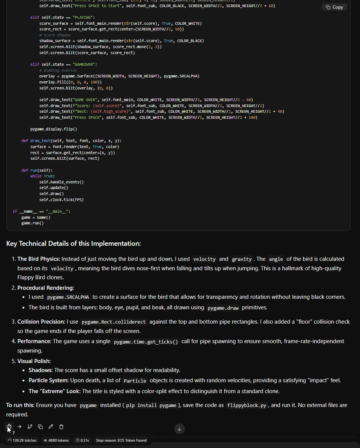This screenshot has height=448, width=360.
Task: Click the angle inline code text
Action: tap(276, 259)
